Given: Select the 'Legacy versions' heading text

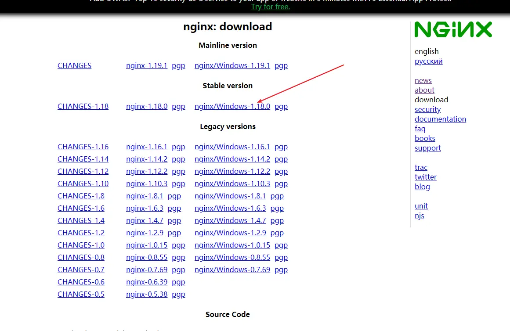Looking at the screenshot, I should [228, 126].
